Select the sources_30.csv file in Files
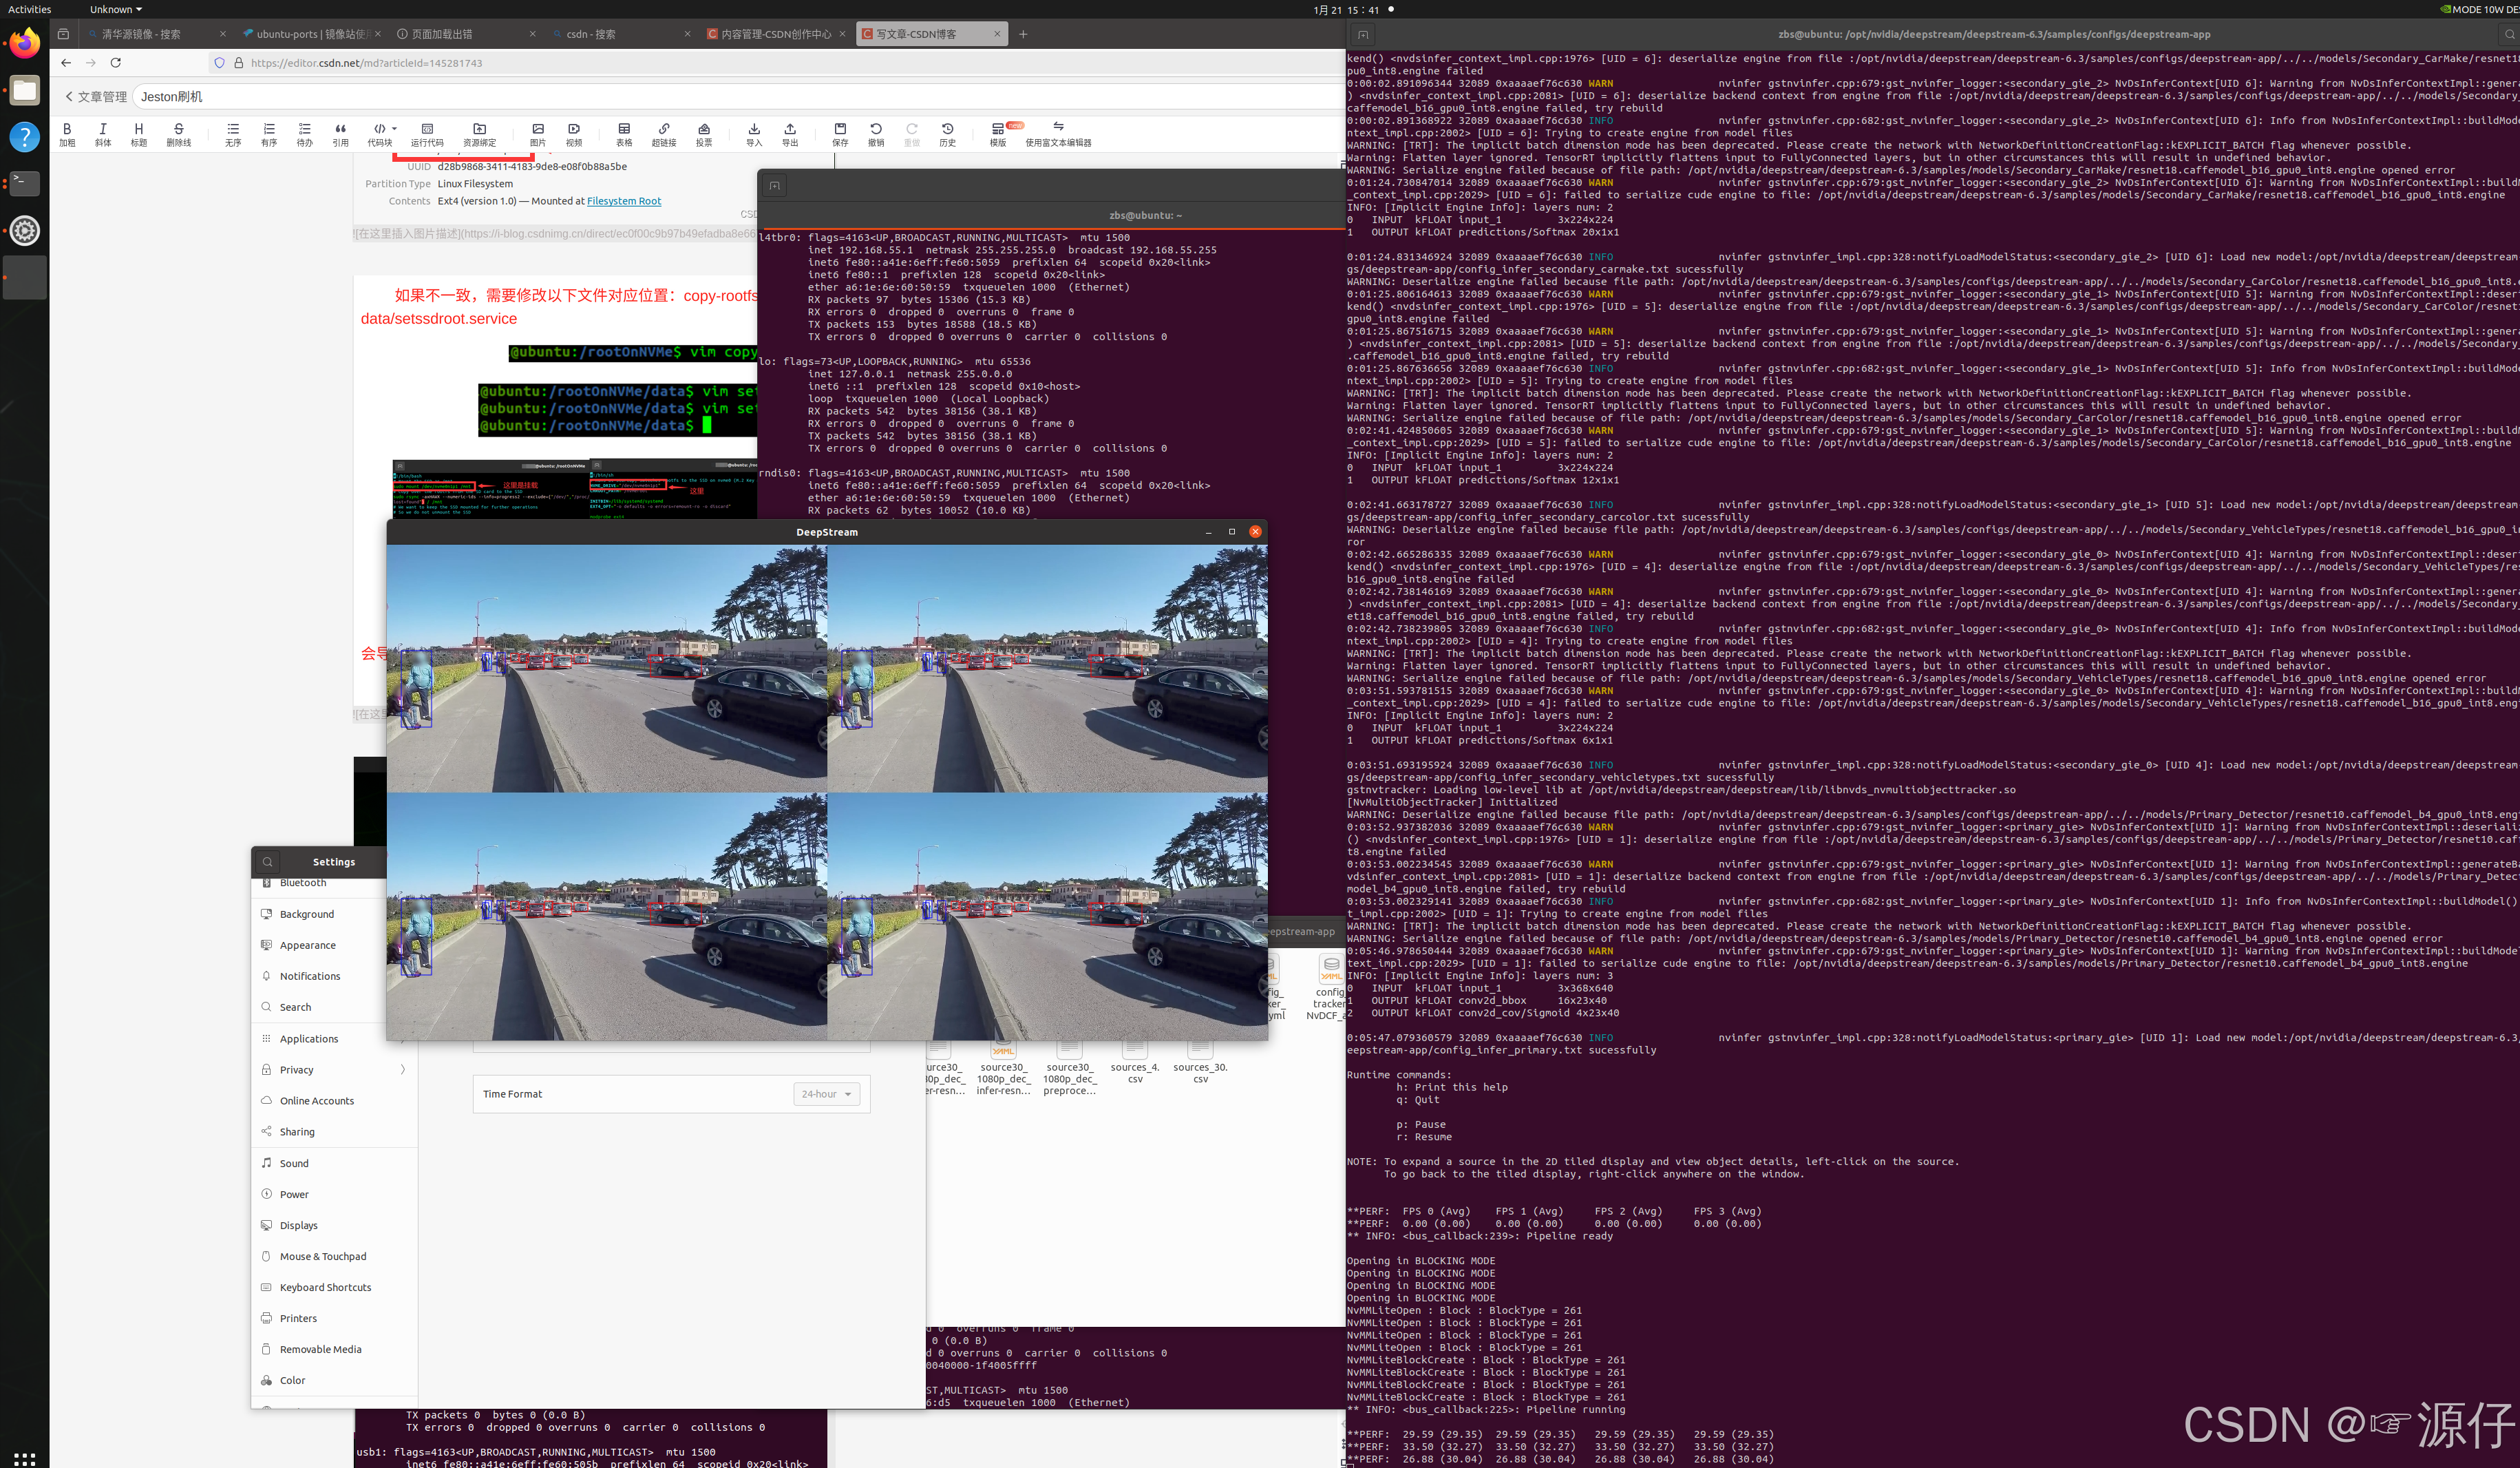This screenshot has width=2520, height=1468. [x=1200, y=1062]
